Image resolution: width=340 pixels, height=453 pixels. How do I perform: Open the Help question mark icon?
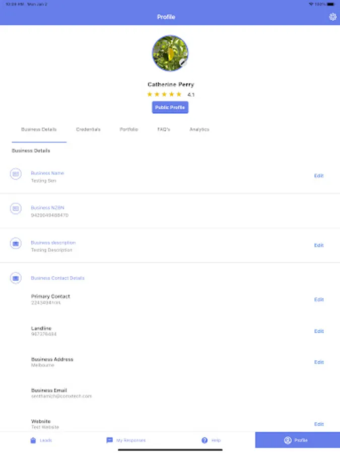(205, 440)
